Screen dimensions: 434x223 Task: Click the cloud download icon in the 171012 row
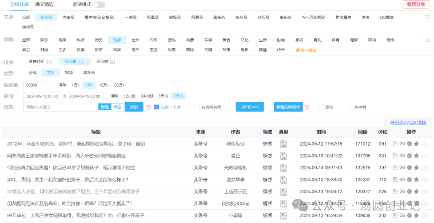[x=424, y=144]
